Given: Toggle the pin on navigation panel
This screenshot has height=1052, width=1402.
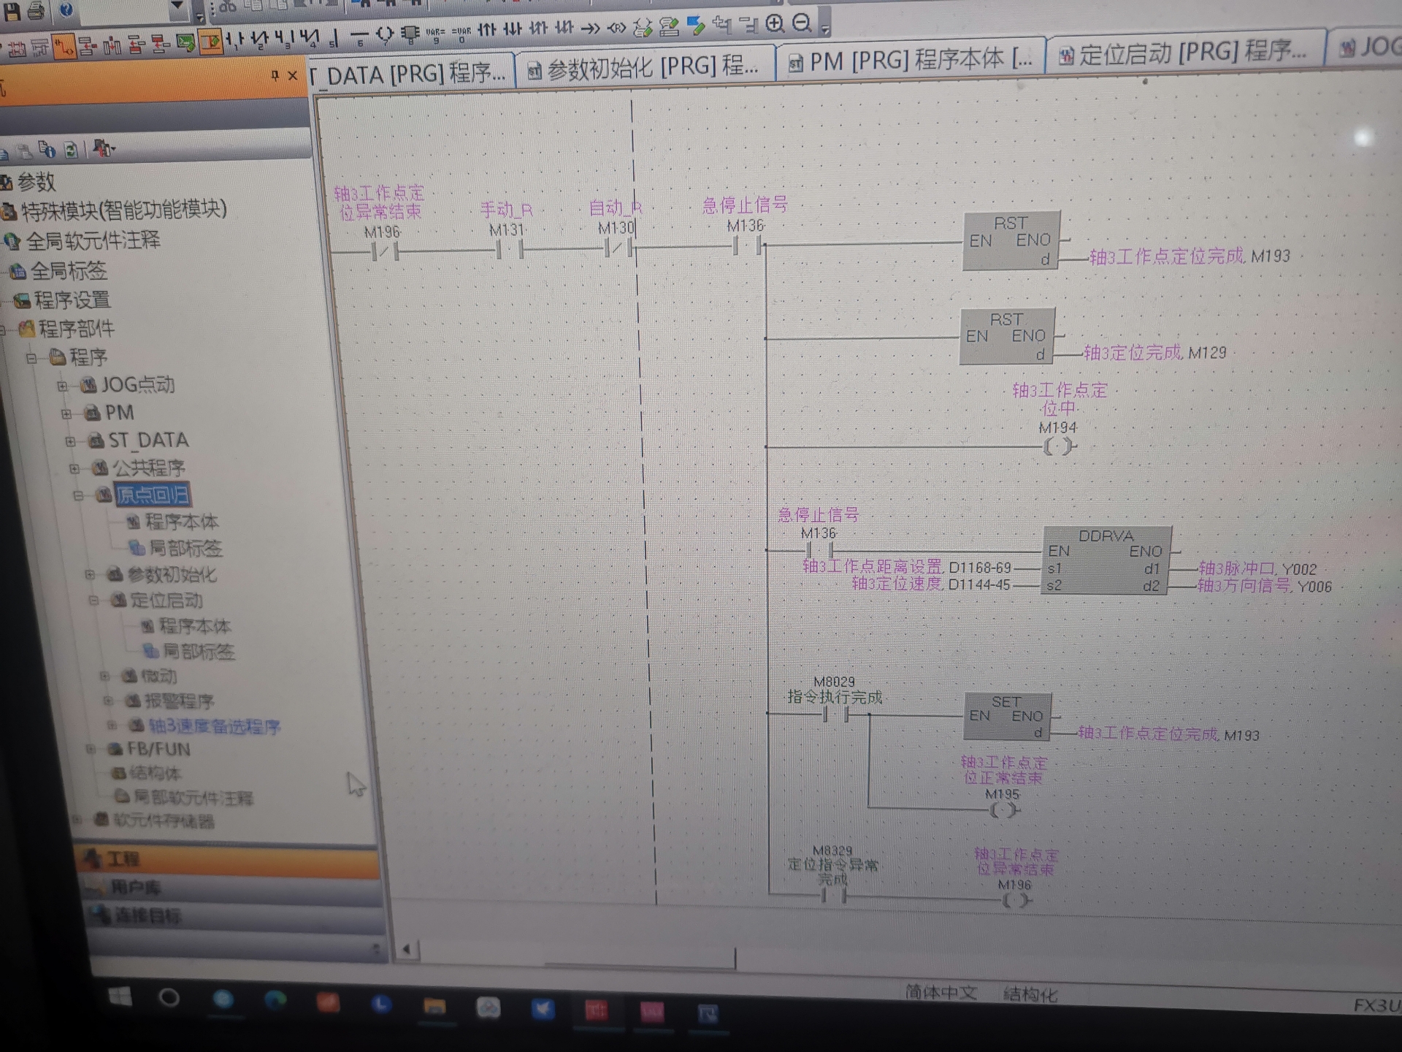Looking at the screenshot, I should pos(275,75).
